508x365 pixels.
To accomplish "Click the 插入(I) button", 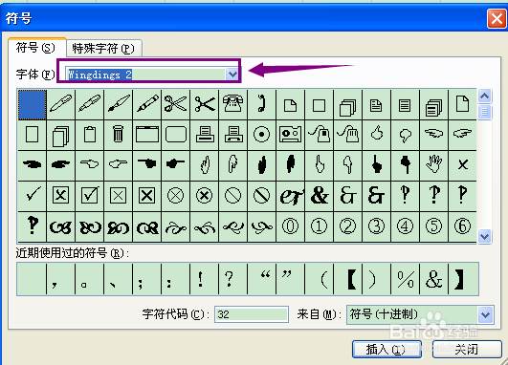I will pyautogui.click(x=387, y=349).
